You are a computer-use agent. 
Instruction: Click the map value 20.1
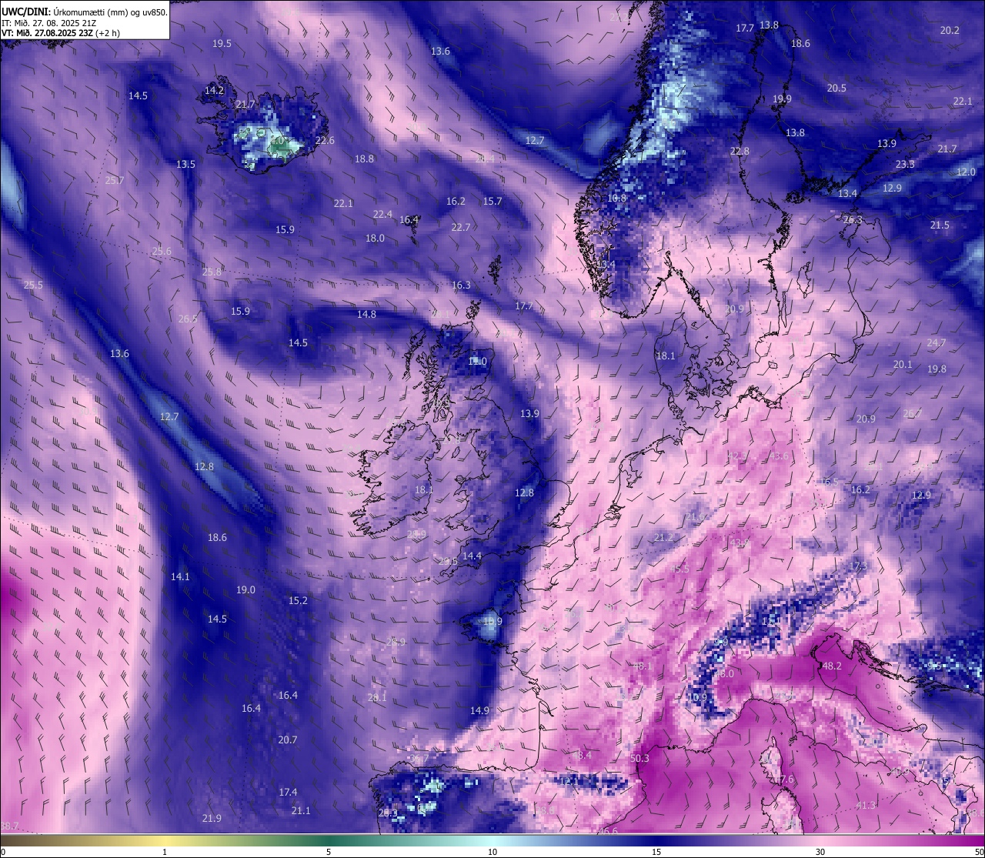coord(902,365)
